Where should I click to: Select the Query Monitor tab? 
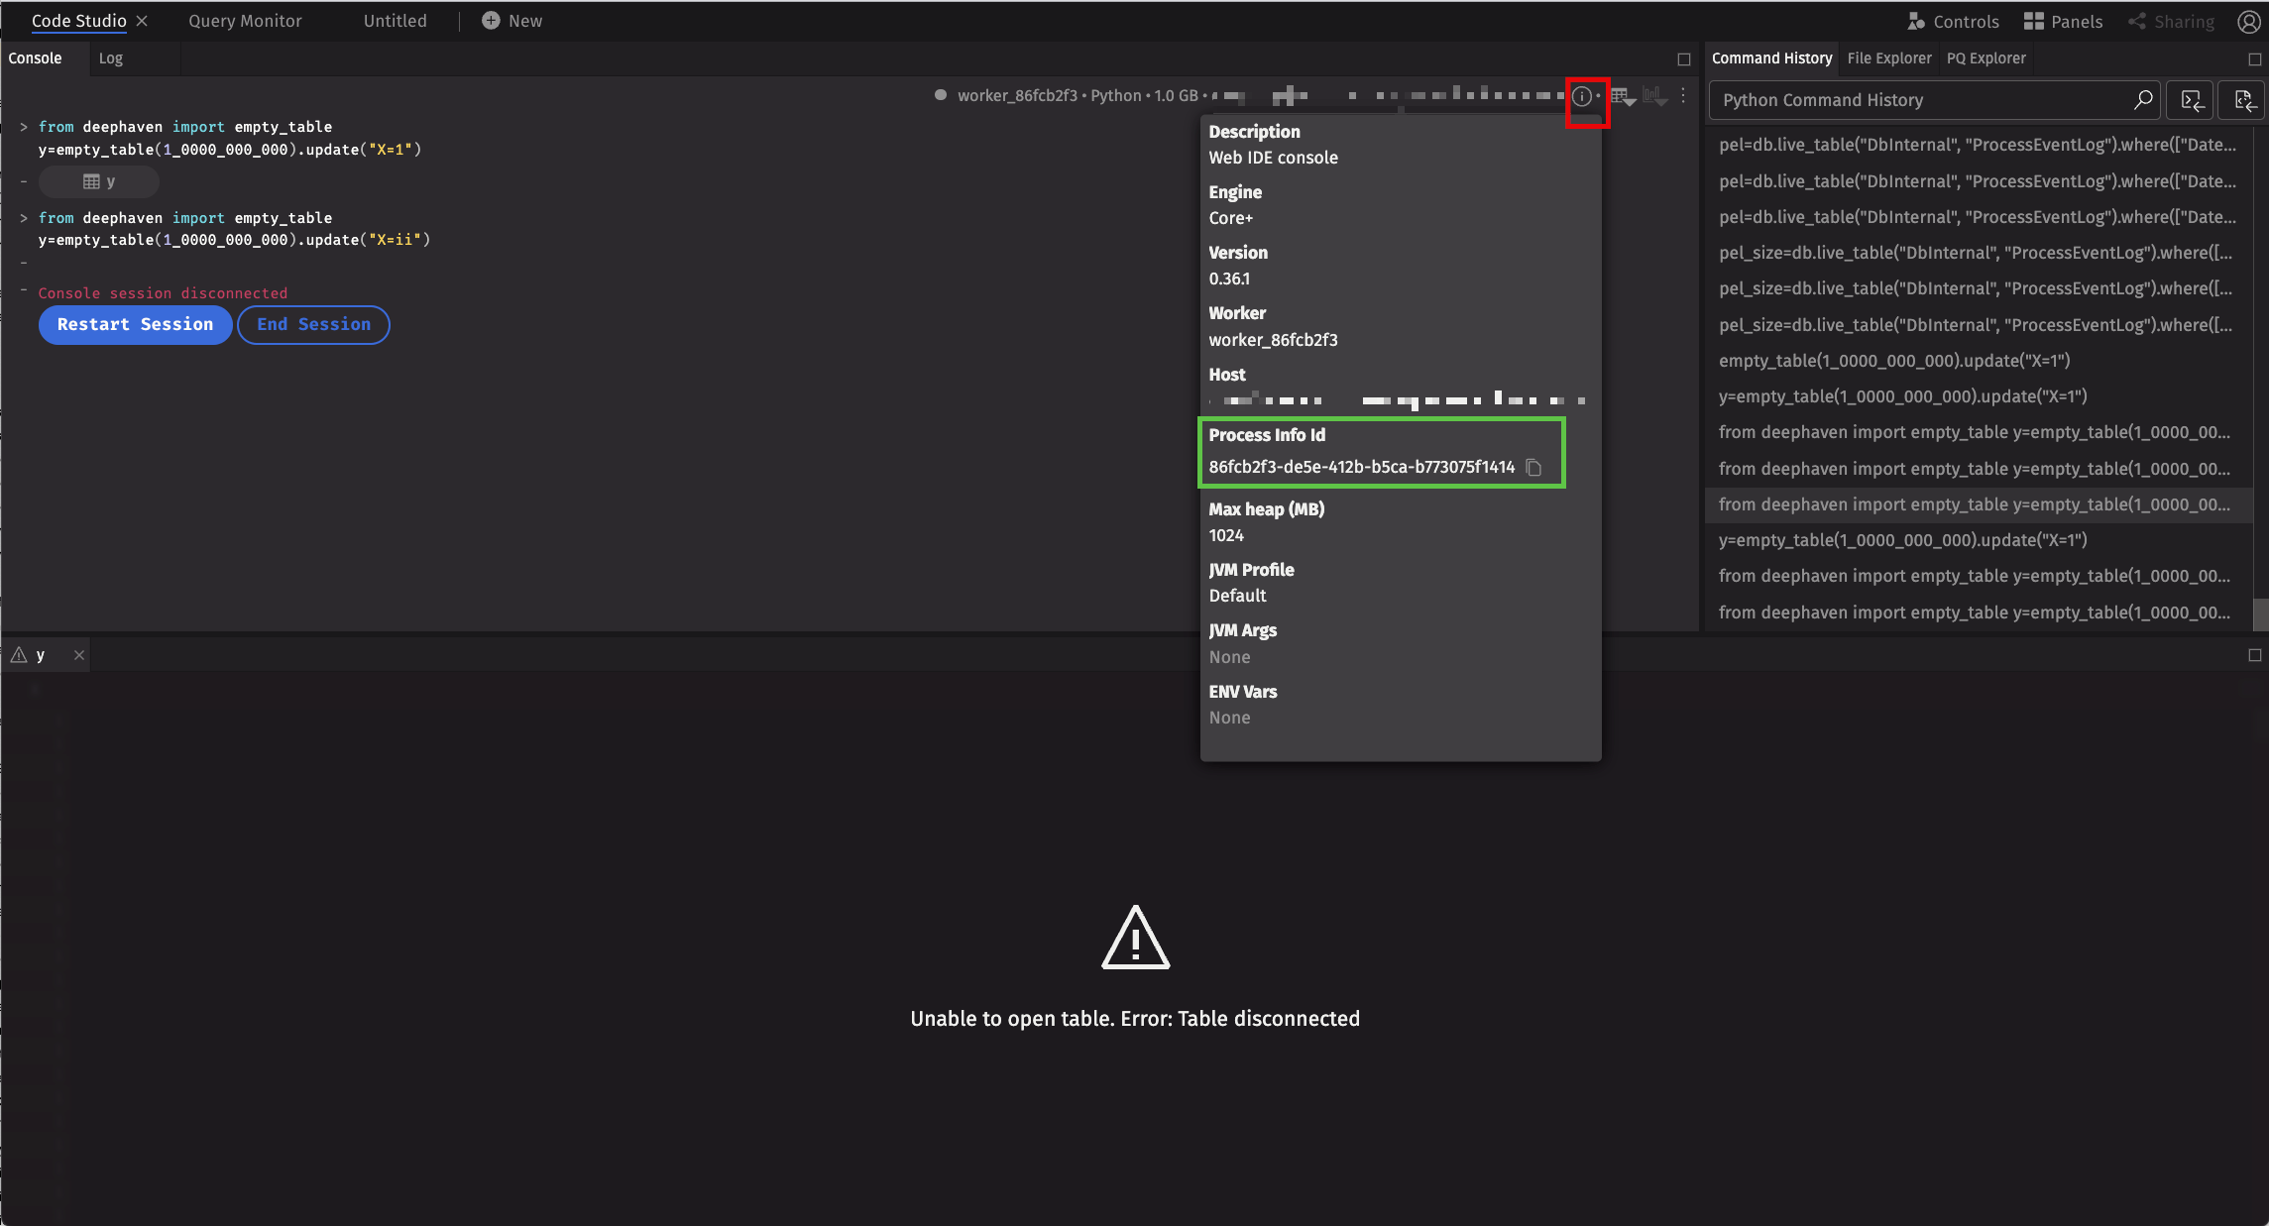[x=245, y=21]
